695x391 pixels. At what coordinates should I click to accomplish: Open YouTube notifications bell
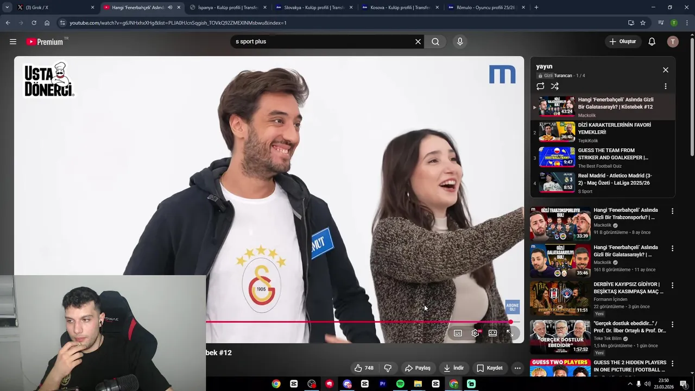tap(652, 42)
